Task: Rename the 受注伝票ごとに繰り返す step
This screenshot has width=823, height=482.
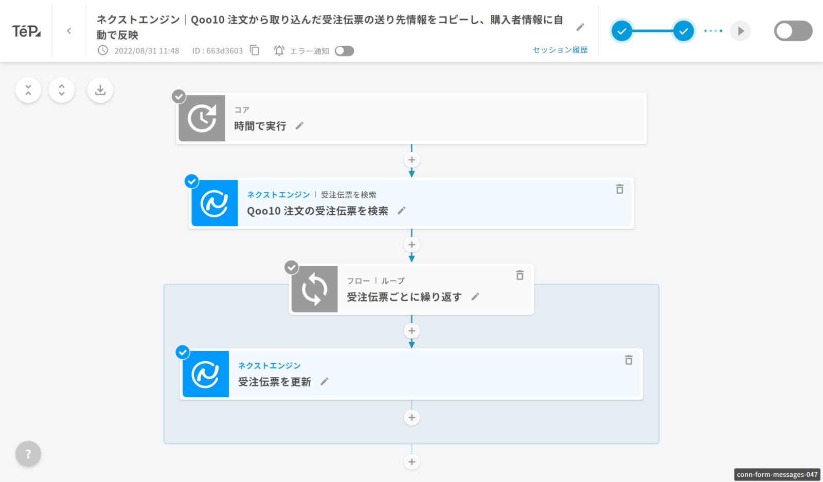Action: click(475, 296)
